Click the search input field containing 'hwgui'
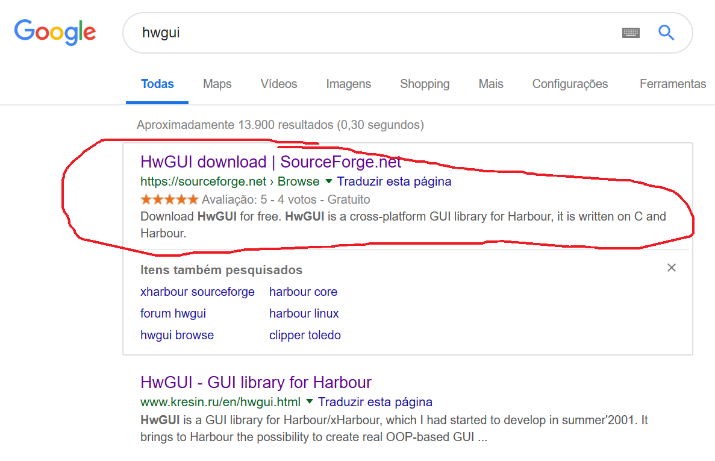 373,33
